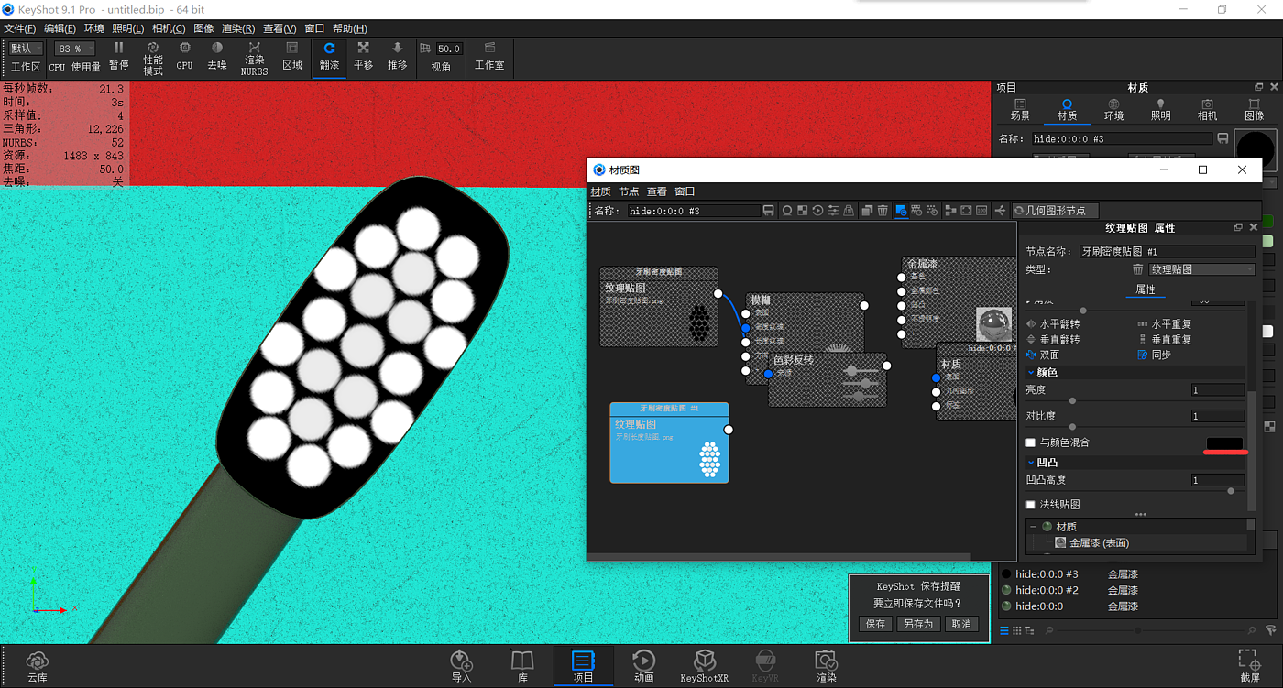Viewport: 1283px width, 688px height.
Task: Toggle 去噪 denoise in toolbar
Action: (x=217, y=56)
